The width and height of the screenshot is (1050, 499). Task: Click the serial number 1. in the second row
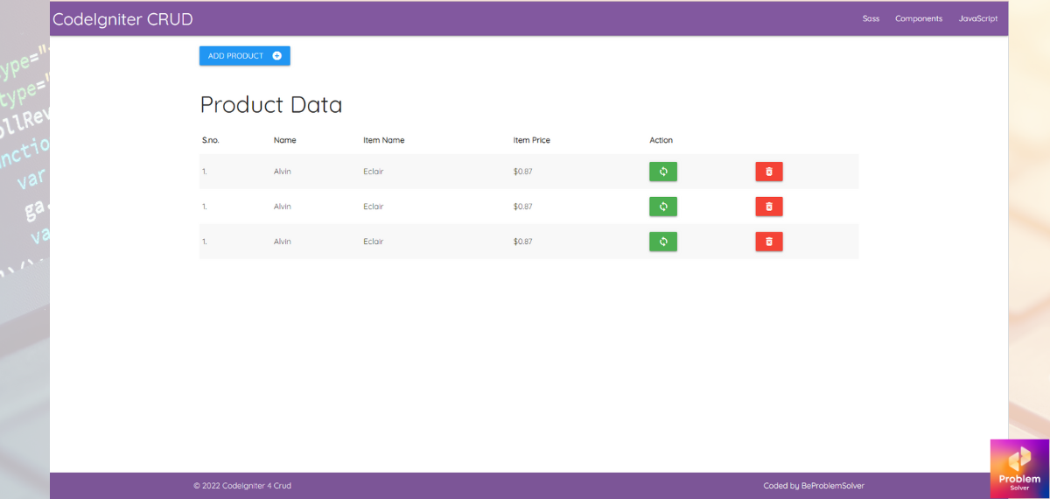pos(205,207)
